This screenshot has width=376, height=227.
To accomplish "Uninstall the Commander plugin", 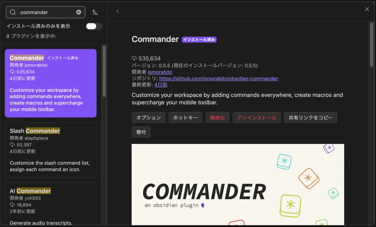I will 257,118.
